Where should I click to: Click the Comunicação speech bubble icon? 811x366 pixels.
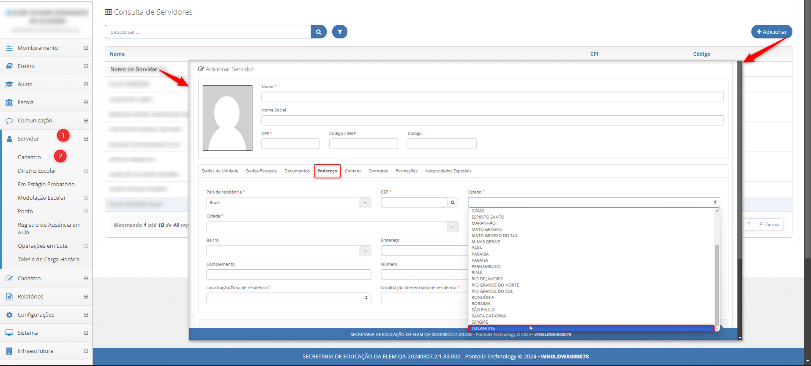click(x=9, y=121)
